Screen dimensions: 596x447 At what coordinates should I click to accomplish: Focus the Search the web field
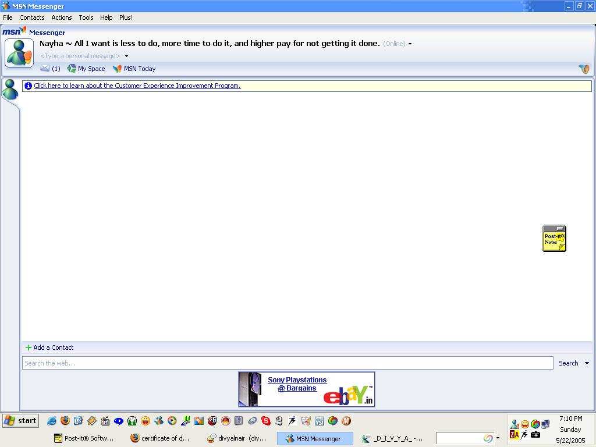coord(288,363)
